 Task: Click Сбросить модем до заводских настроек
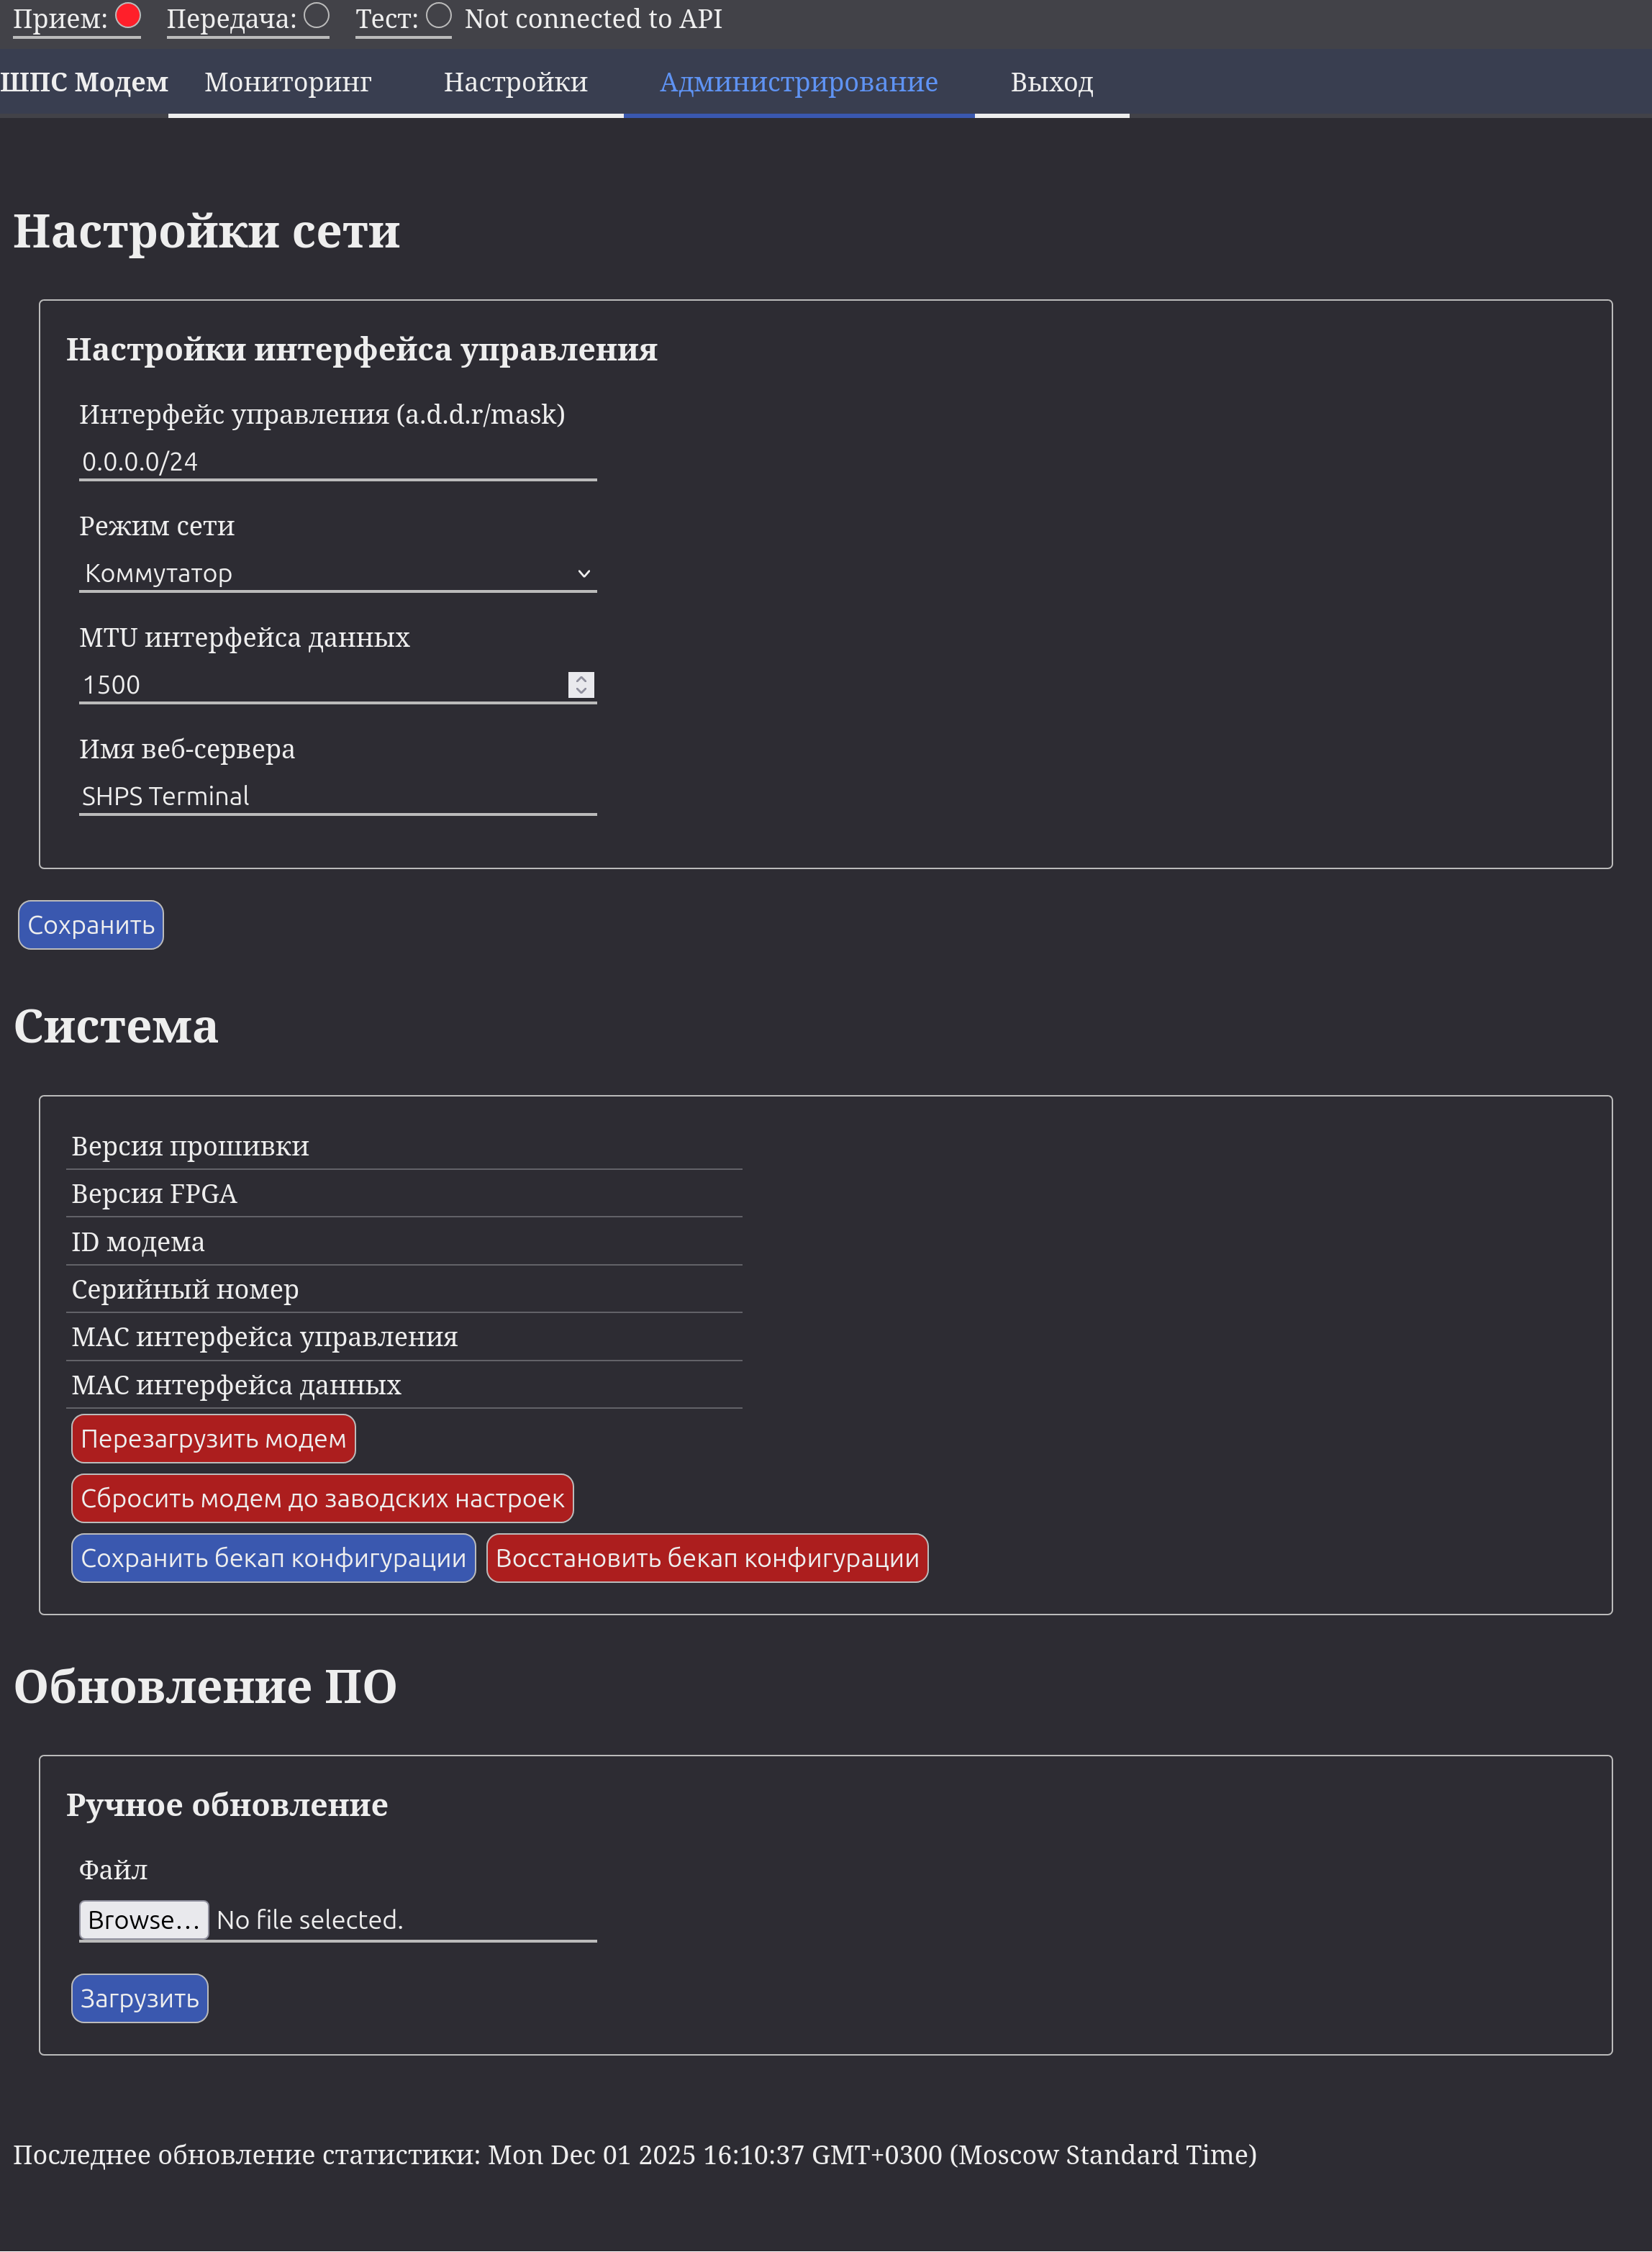(x=322, y=1498)
